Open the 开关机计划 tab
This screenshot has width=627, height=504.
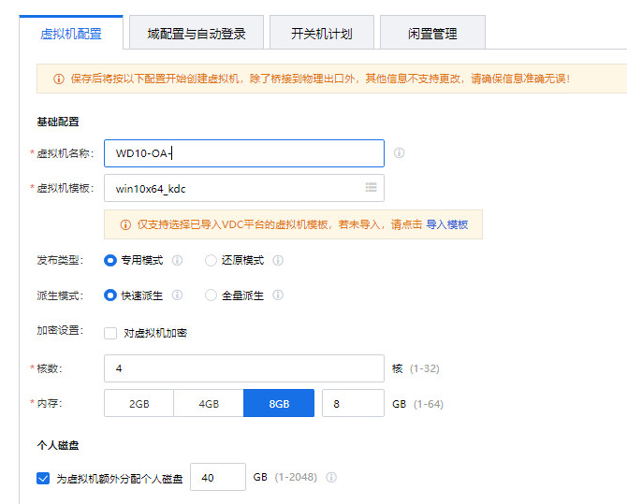[321, 34]
